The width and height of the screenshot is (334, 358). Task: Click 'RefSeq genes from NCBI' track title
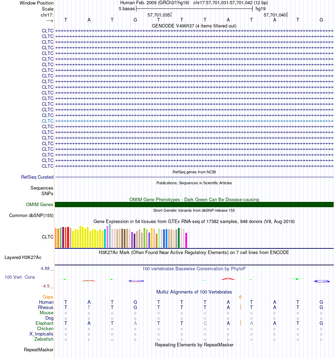click(194, 172)
